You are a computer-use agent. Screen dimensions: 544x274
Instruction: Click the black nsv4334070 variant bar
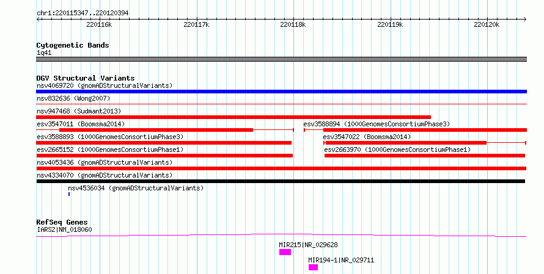tap(281, 181)
